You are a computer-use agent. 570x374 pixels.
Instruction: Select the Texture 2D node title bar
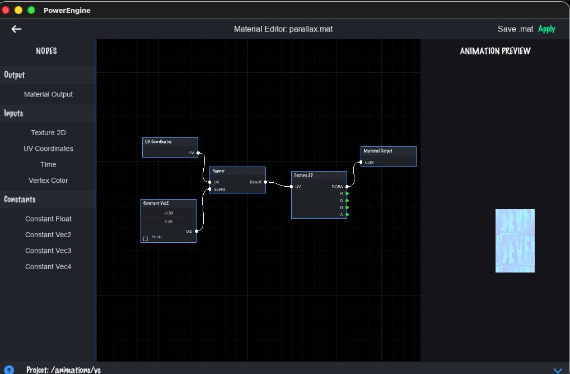pos(319,176)
